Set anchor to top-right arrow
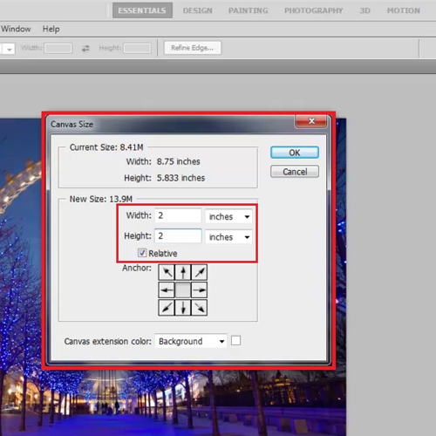 click(x=200, y=272)
